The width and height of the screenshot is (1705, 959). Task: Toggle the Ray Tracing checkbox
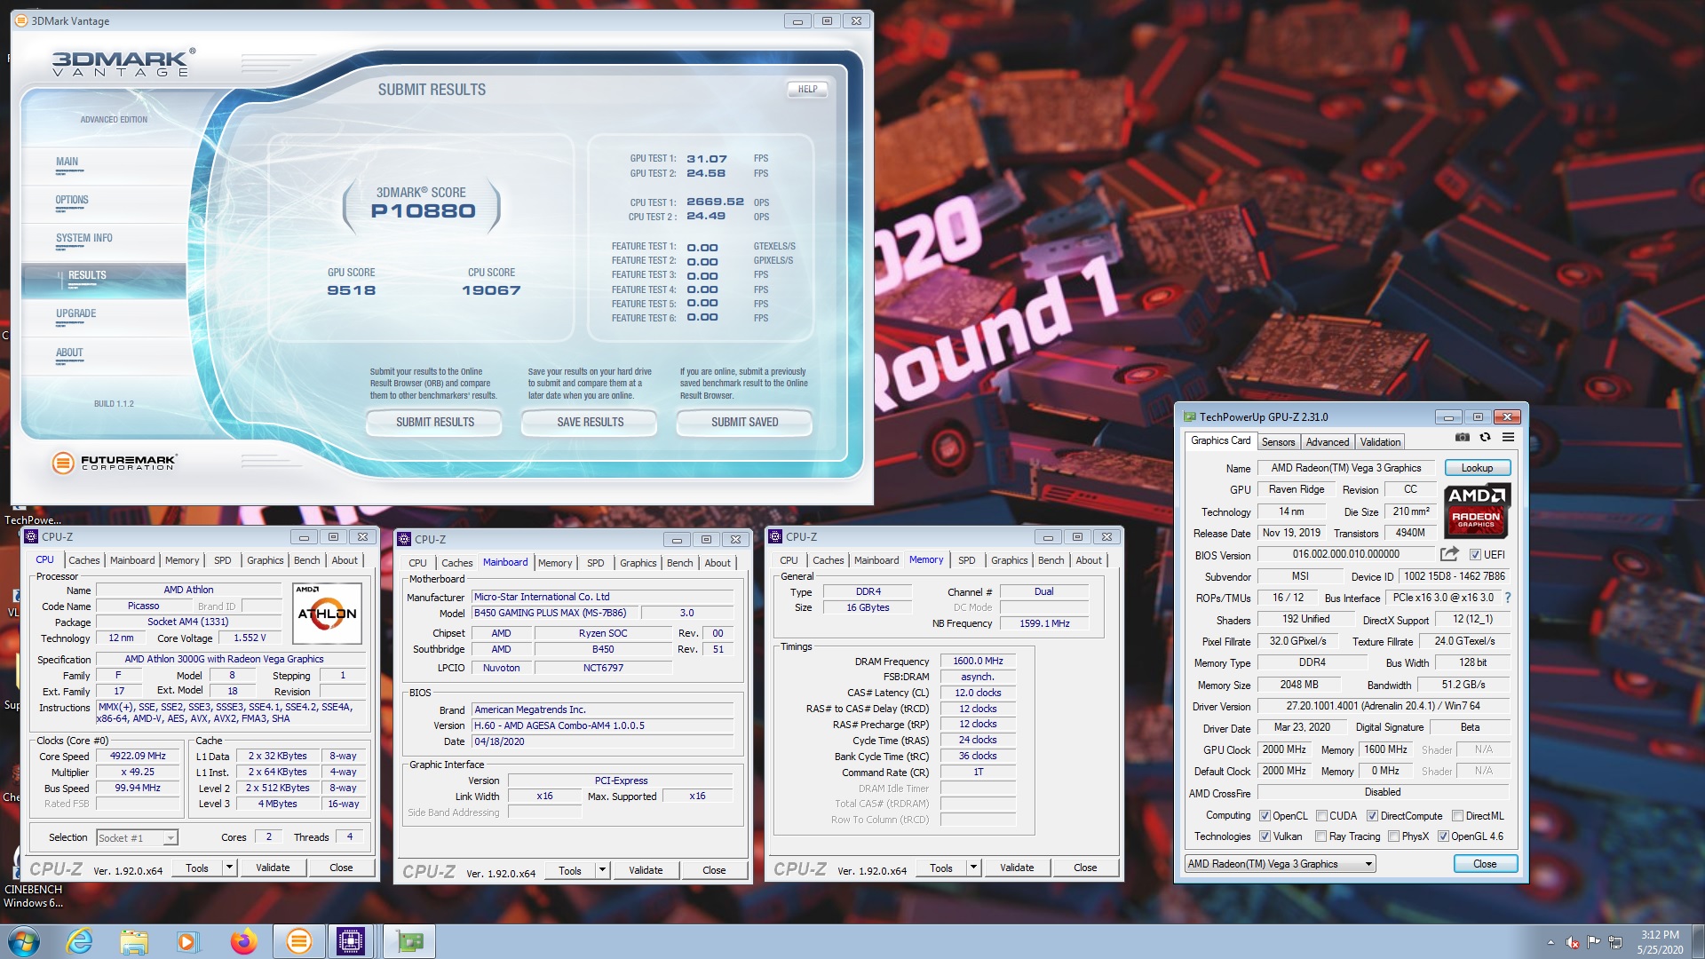(1321, 836)
